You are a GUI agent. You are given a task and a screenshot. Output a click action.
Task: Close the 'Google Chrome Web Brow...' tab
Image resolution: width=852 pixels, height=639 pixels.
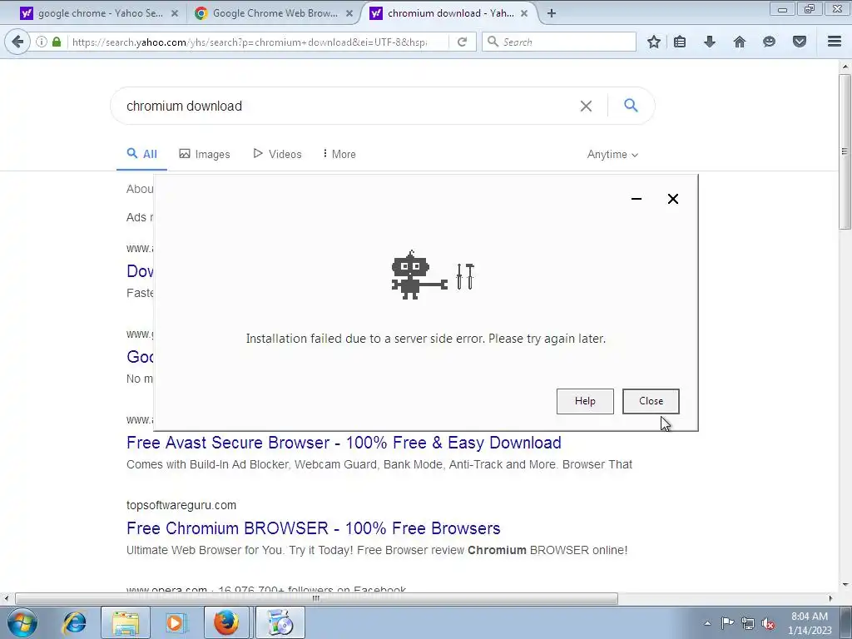349,13
